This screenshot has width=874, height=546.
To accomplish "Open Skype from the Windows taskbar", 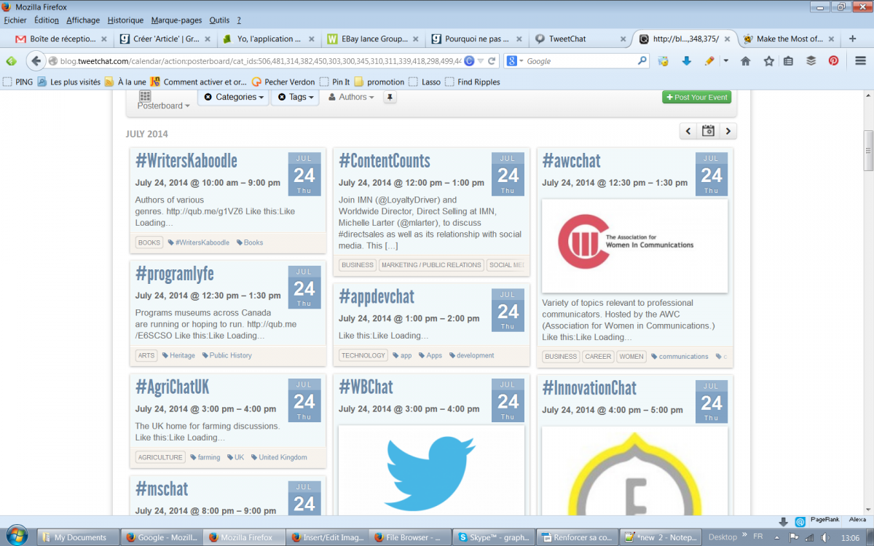I will 493,537.
